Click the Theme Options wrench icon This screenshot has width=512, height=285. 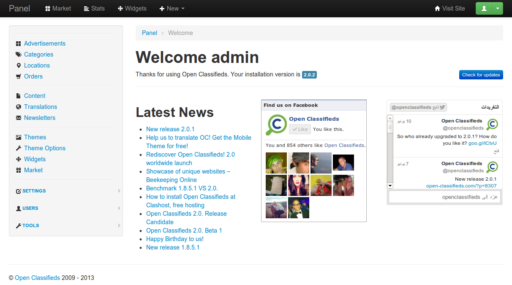click(18, 149)
